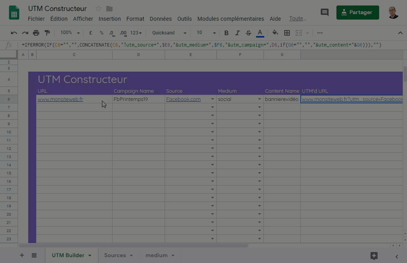Image resolution: width=407 pixels, height=263 pixels.
Task: Open the www.monsiteweb.fr link in URL column
Action: point(60,99)
